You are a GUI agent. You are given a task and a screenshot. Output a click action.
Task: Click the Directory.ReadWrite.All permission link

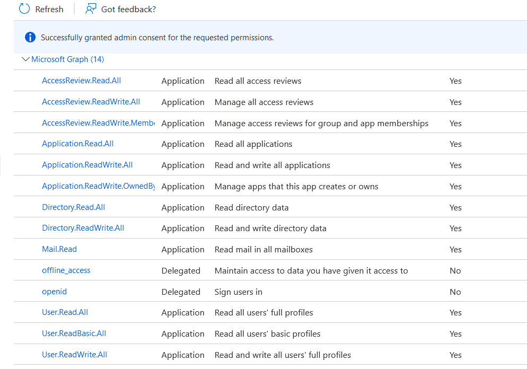(83, 228)
